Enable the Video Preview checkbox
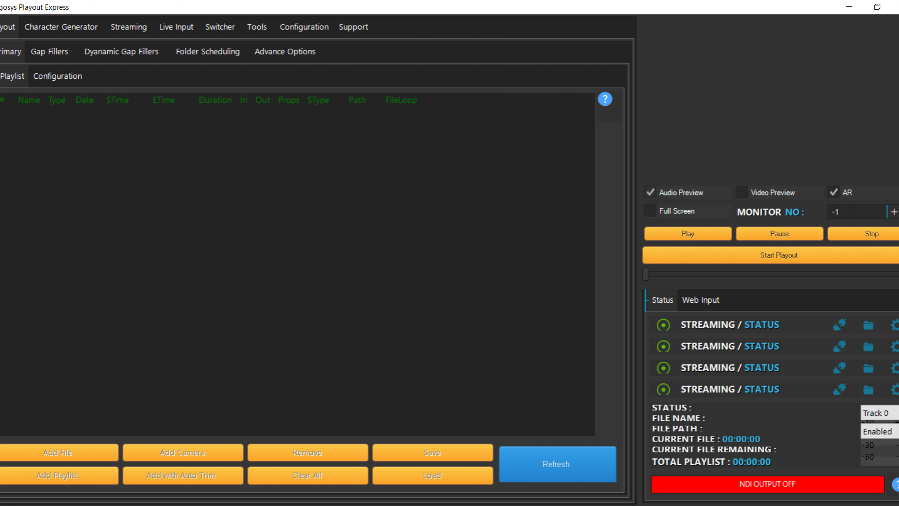 [x=742, y=192]
